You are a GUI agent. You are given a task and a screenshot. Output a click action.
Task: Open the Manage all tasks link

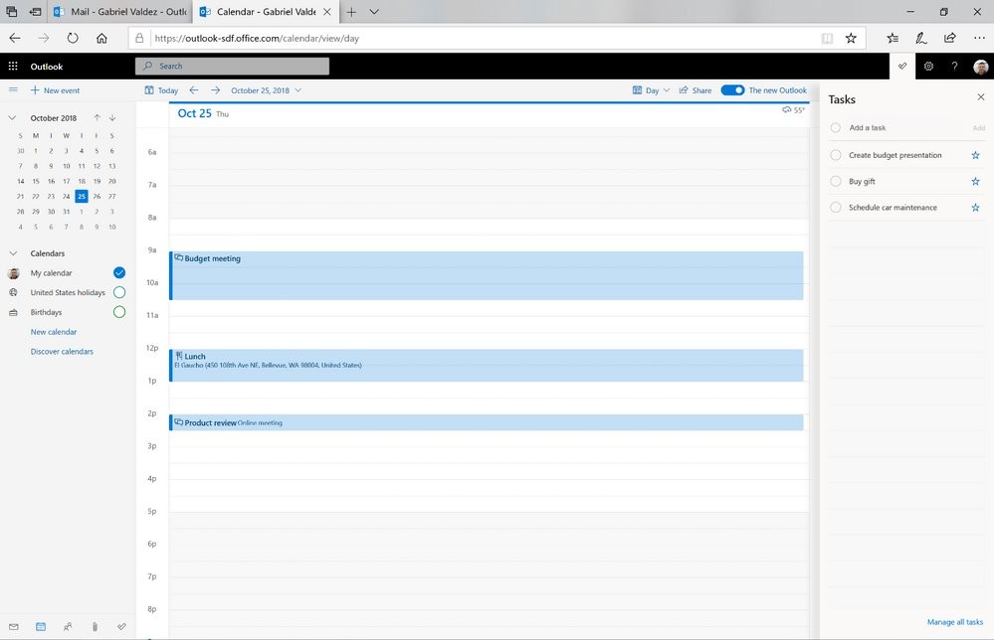coord(955,622)
